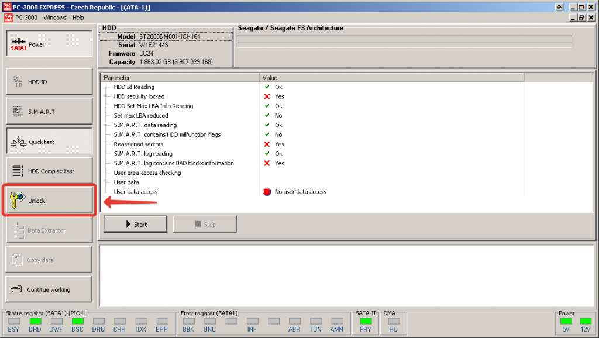Click the Contitue working folder icon
Screen dimensions: 599x338
(x=16, y=289)
